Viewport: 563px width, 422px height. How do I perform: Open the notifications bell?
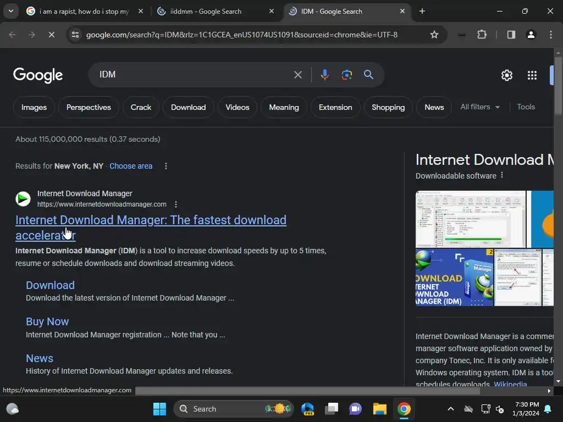coord(548,409)
